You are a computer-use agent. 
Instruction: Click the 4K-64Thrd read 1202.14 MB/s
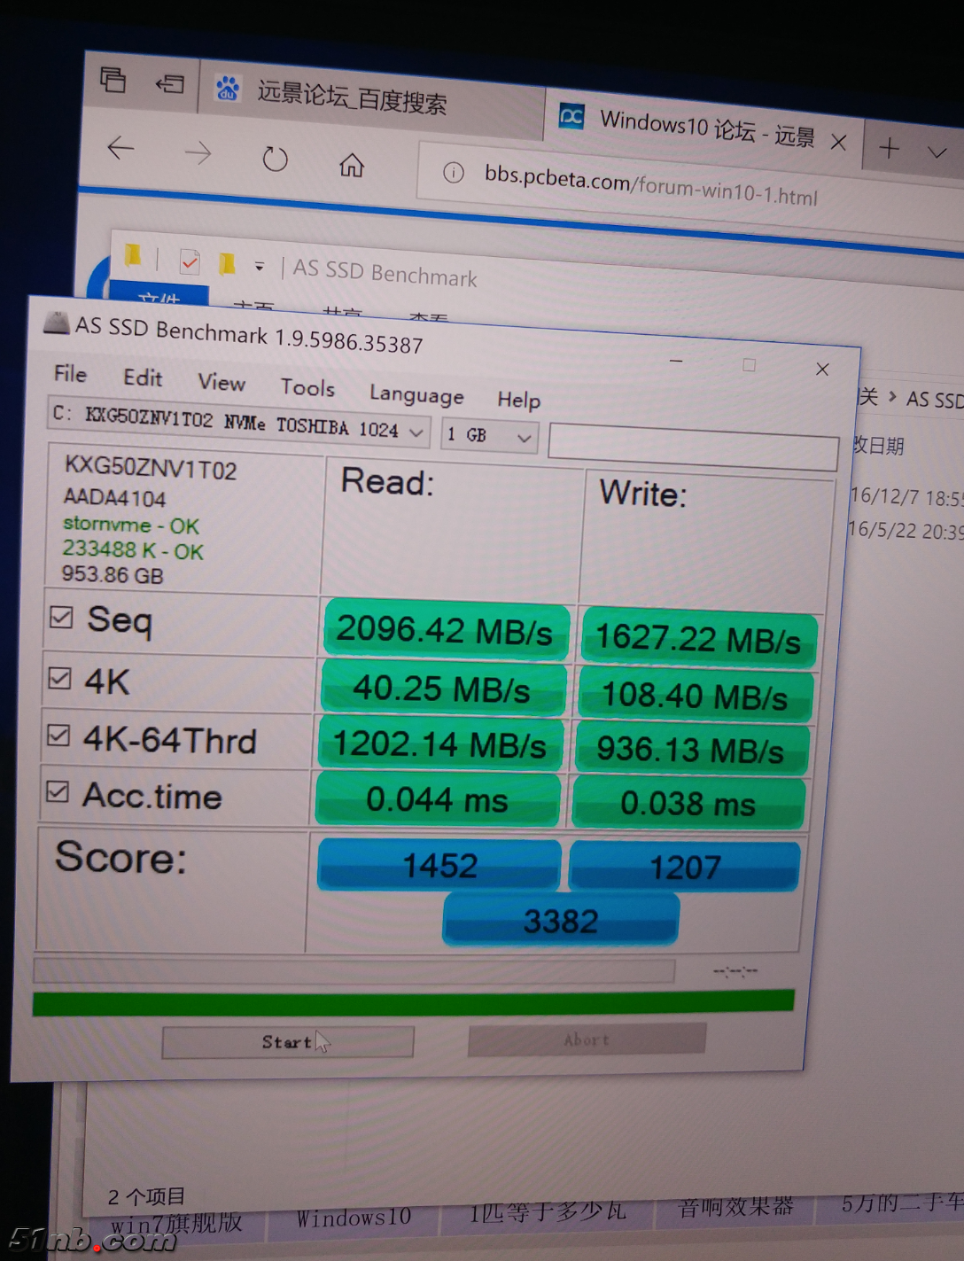pos(439,745)
